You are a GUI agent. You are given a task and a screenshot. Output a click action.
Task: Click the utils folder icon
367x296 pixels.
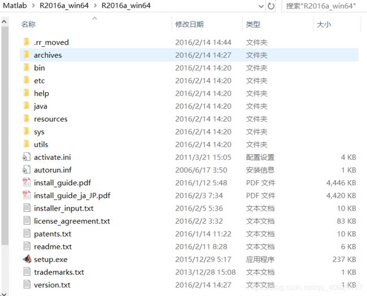point(27,144)
